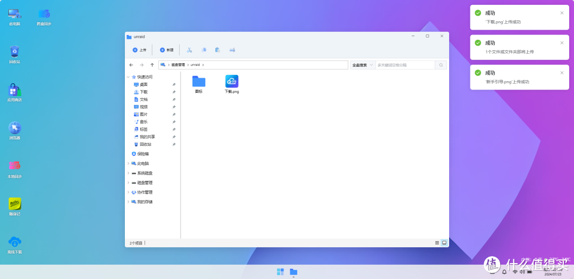The image size is (574, 279).
Task: Open the 此电脑 desktop icon
Action: coord(15,17)
